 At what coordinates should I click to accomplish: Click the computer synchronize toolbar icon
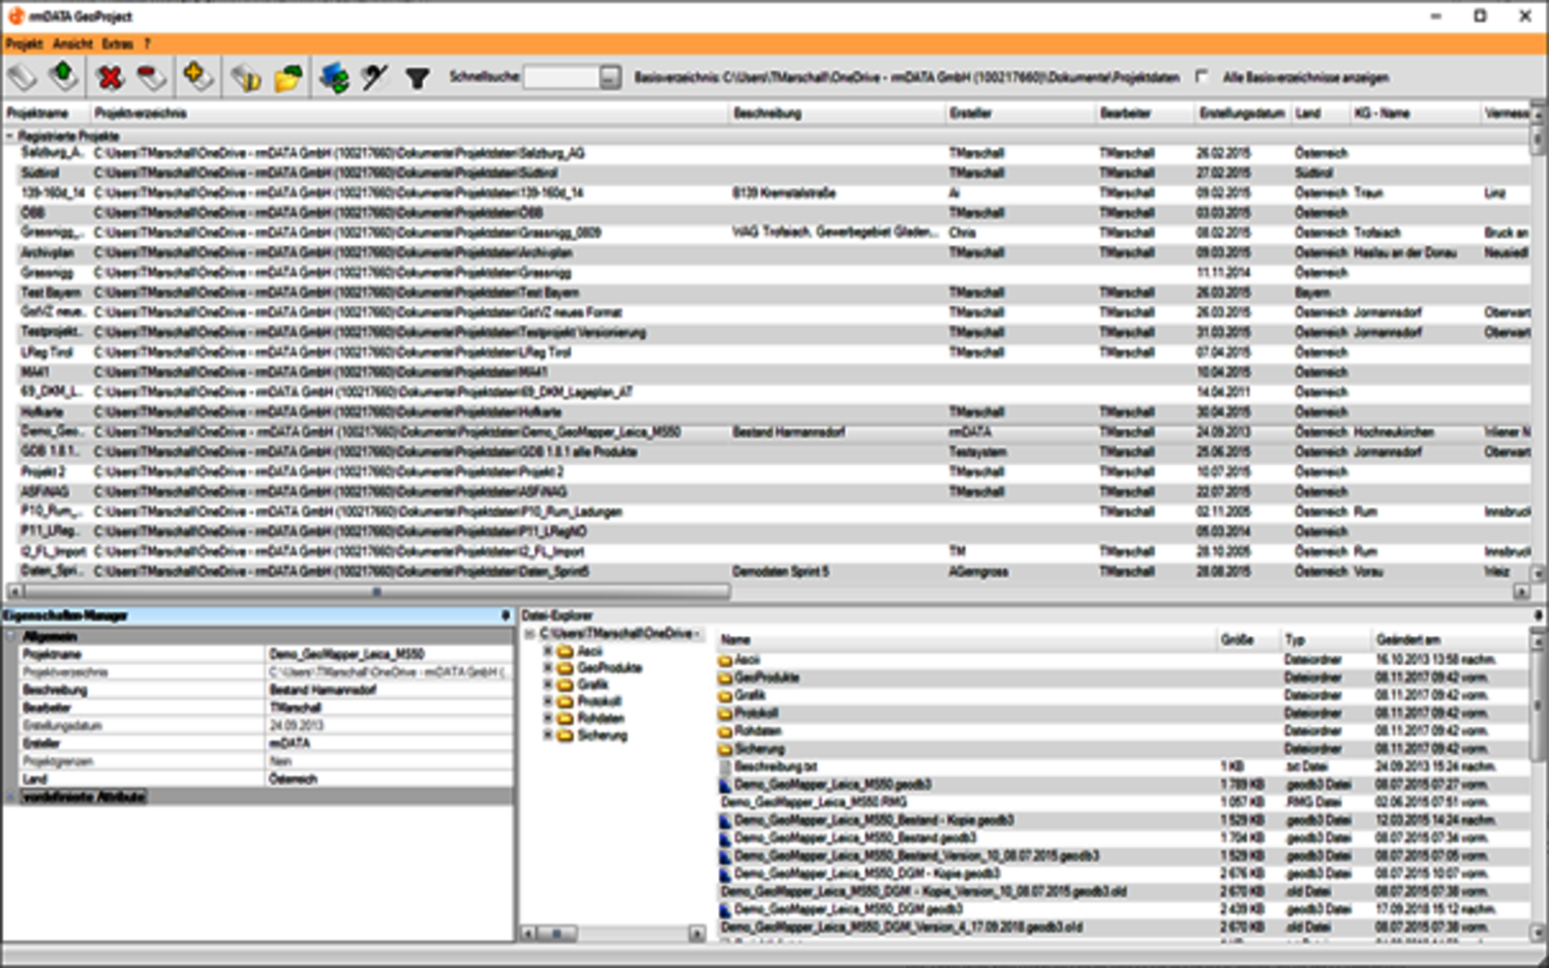tap(335, 76)
